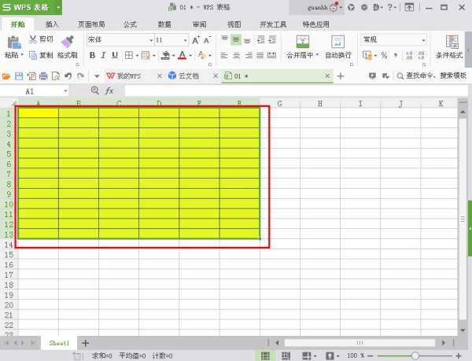Image resolution: width=472 pixels, height=361 pixels.
Task: Toggle Underline formatting
Action: pyautogui.click(x=115, y=56)
